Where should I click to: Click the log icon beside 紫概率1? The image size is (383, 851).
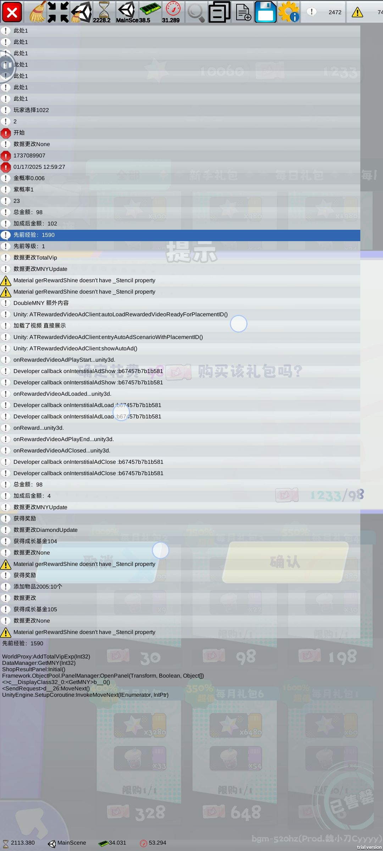click(x=6, y=190)
